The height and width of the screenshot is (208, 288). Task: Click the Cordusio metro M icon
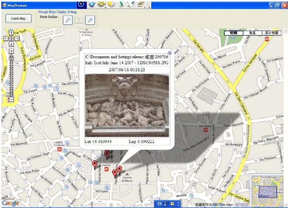(59, 150)
